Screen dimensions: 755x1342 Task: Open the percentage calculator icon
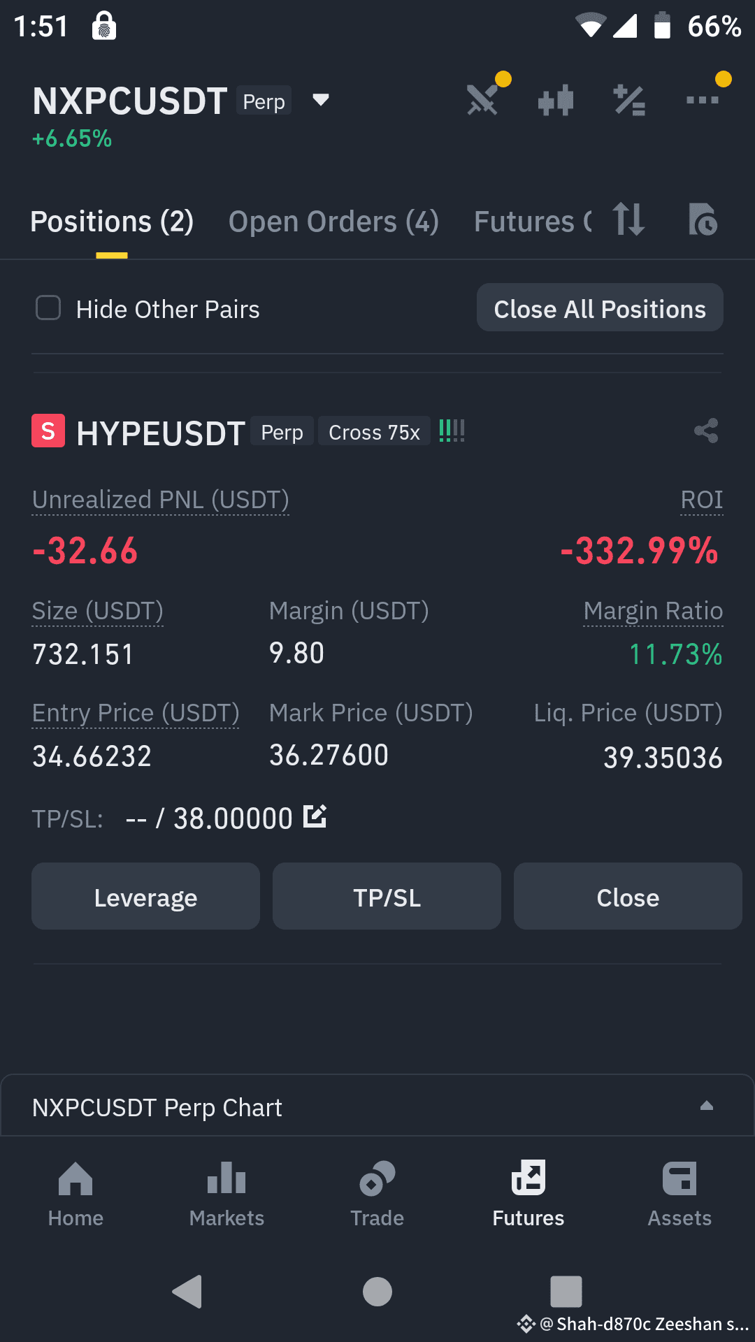629,100
